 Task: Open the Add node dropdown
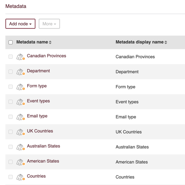tap(20, 24)
